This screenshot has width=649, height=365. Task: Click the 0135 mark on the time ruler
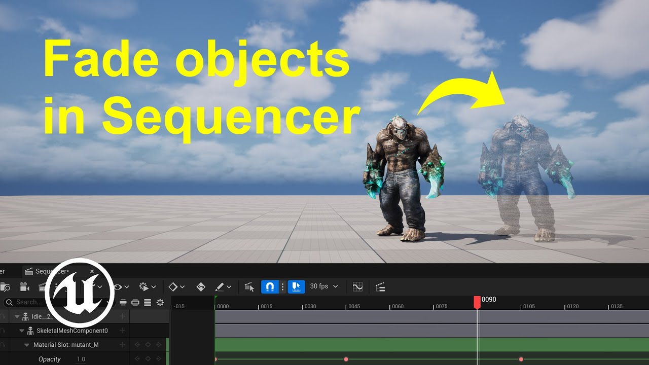coord(617,306)
